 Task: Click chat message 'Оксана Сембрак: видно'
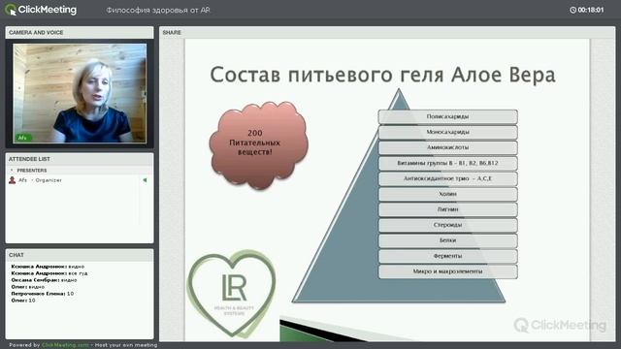tap(44, 280)
